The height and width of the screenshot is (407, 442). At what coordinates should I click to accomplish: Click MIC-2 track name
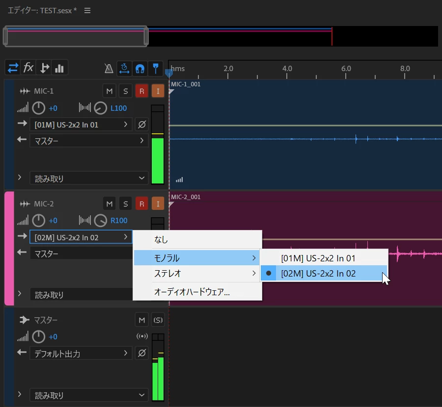44,203
